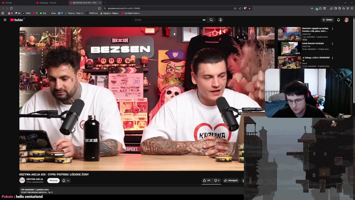Toggle the browser sidebar panel icon
Screen dimensions: 355x200
pos(335,8)
